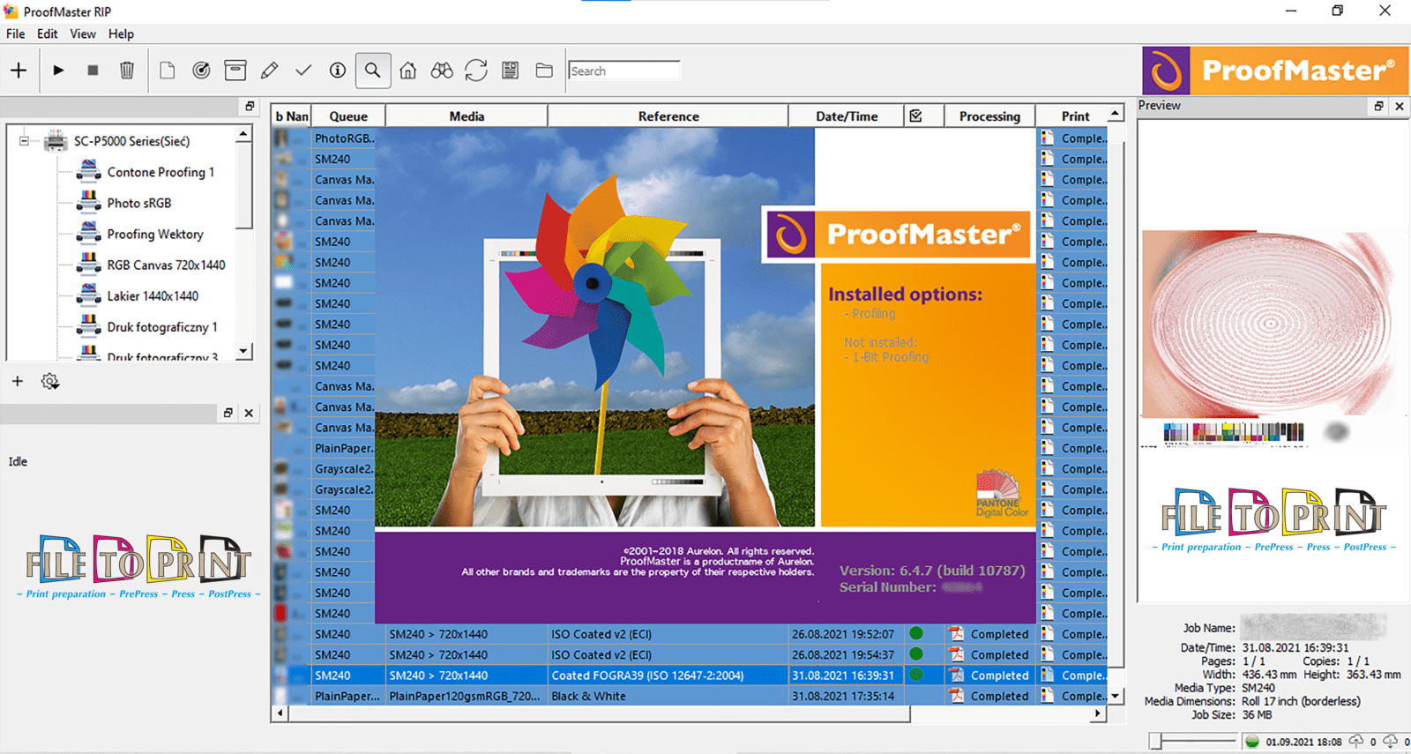The height and width of the screenshot is (754, 1411).
Task: Open the File menu
Action: click(x=15, y=34)
